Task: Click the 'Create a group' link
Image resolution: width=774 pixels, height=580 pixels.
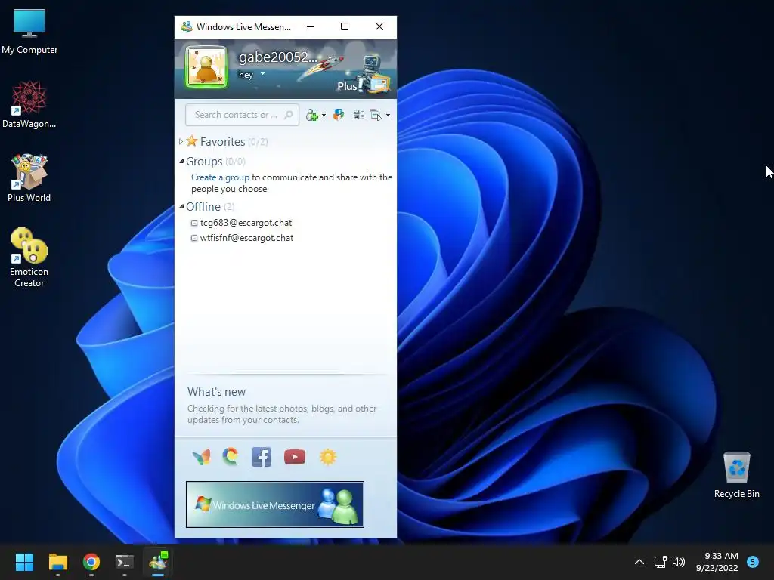Action: (220, 177)
